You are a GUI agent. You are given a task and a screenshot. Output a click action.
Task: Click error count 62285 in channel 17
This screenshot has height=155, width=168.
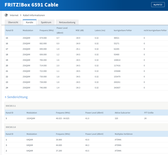tap(116, 49)
